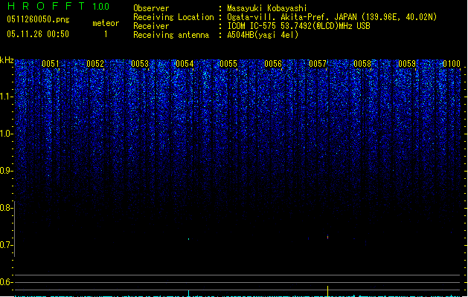Image resolution: width=468 pixels, height=297 pixels.
Task: Click the meteor count label
Action: coord(106,23)
